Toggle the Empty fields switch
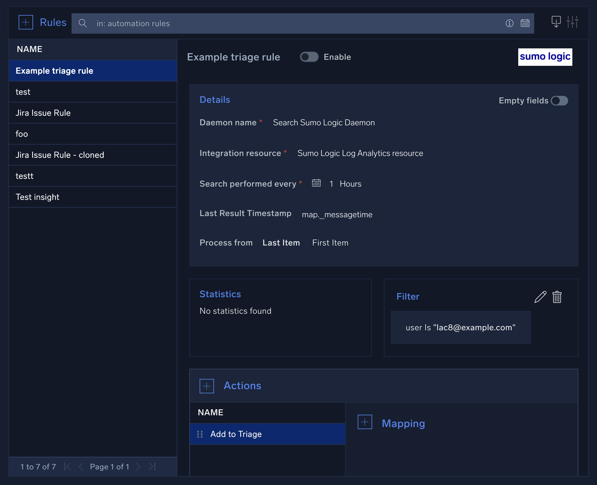597x485 pixels. 560,101
